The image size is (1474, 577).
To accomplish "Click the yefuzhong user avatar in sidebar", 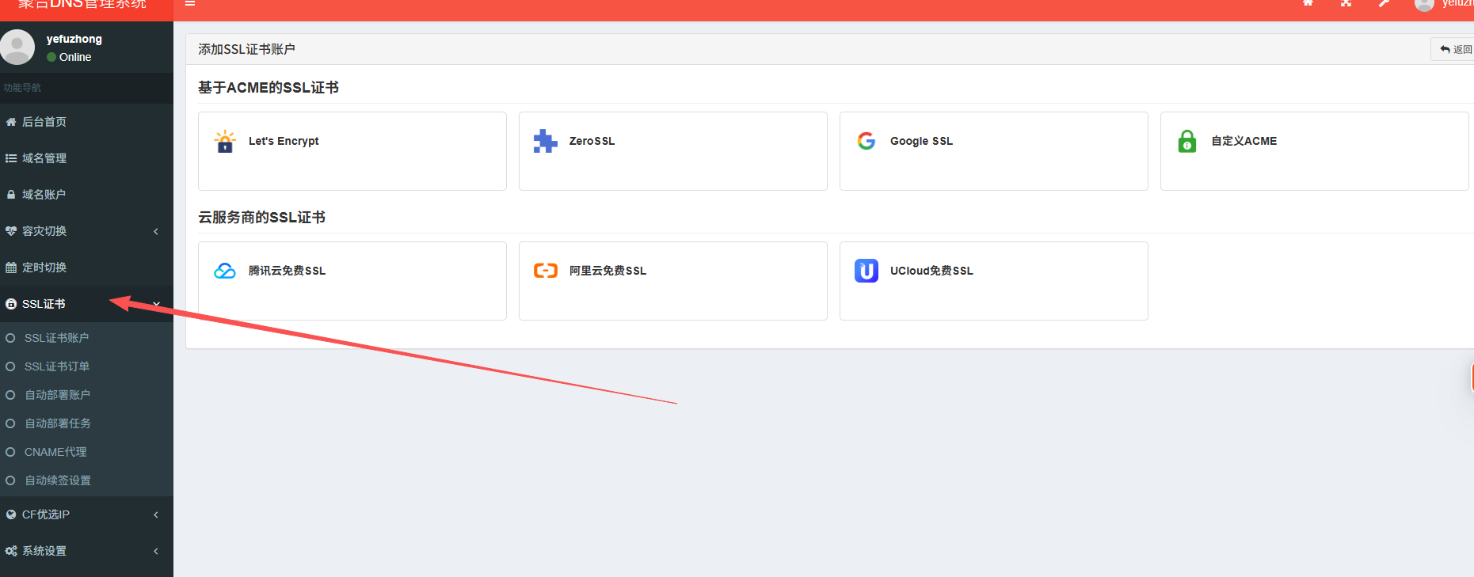I will coord(17,47).
